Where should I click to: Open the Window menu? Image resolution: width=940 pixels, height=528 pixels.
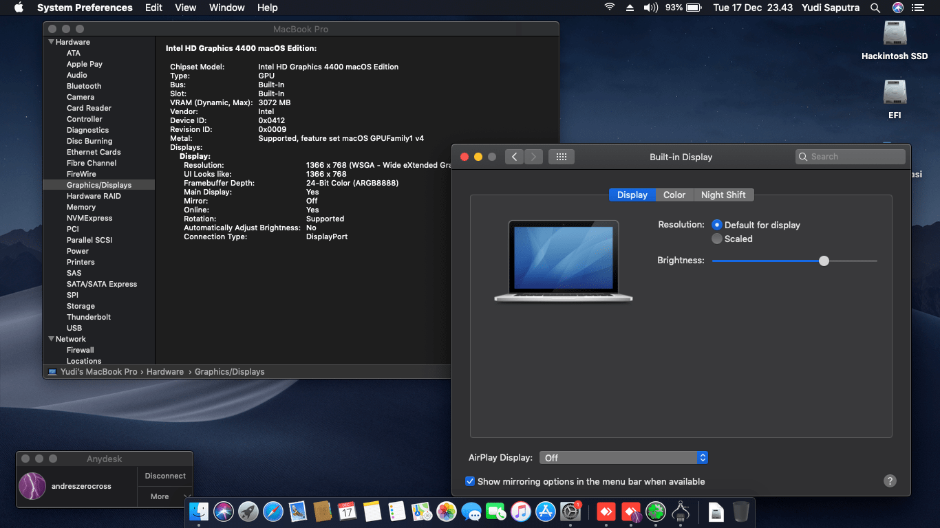click(x=226, y=8)
